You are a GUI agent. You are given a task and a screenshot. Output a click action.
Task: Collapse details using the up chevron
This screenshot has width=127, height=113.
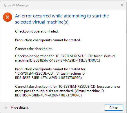(x=6, y=107)
